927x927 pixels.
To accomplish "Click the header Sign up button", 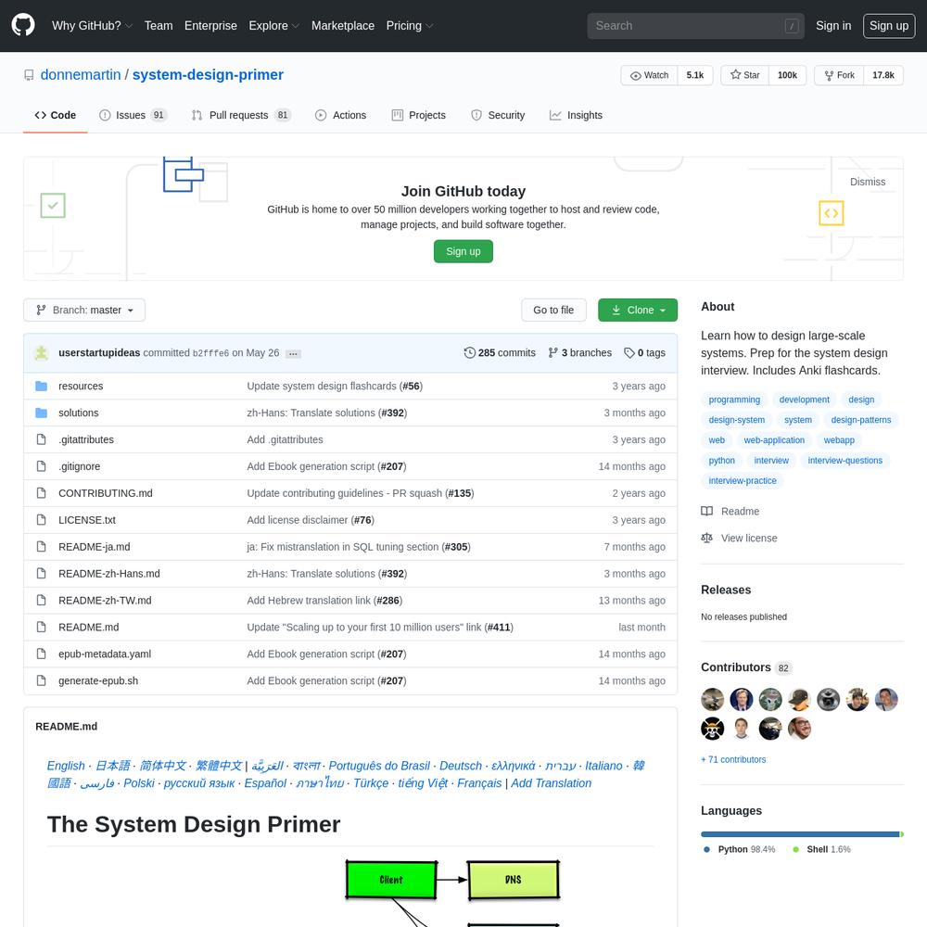I will [889, 25].
